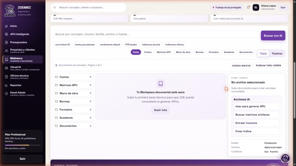Filter by the Normas chip

coord(199,52)
